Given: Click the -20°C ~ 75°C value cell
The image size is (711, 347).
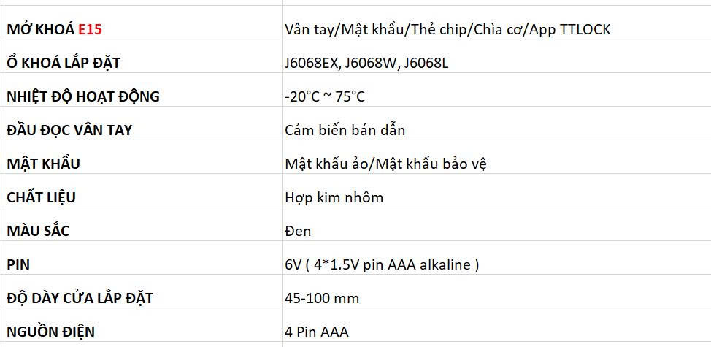Looking at the screenshot, I should (326, 96).
